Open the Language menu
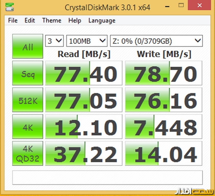The image size is (215, 196). [102, 21]
